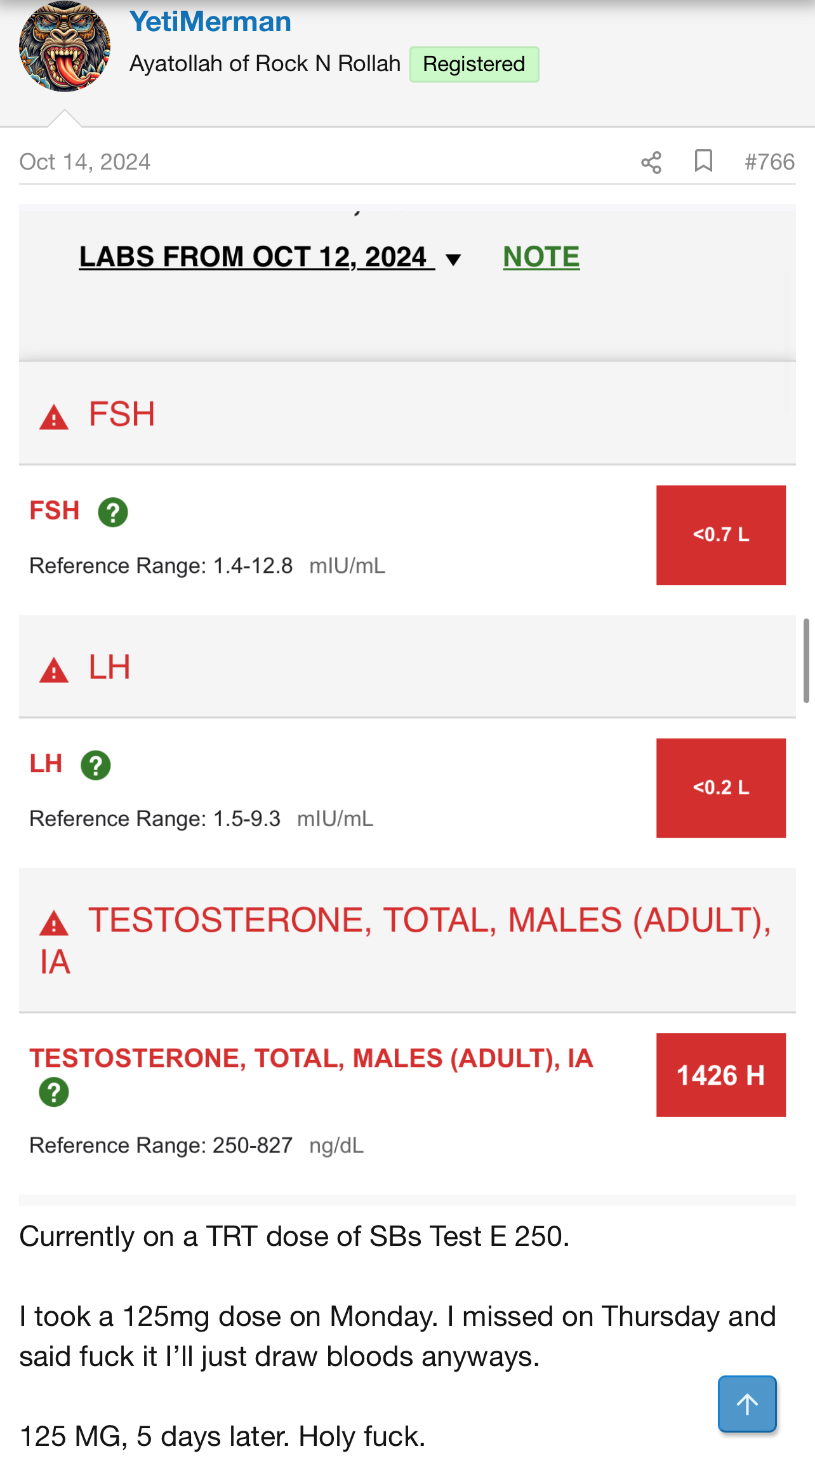The height and width of the screenshot is (1458, 815).
Task: Open the YetiMerman username profile link
Action: (210, 22)
